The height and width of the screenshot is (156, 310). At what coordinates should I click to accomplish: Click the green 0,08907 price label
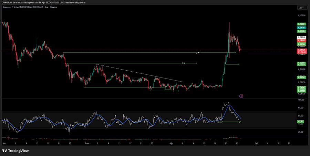(x=301, y=44)
